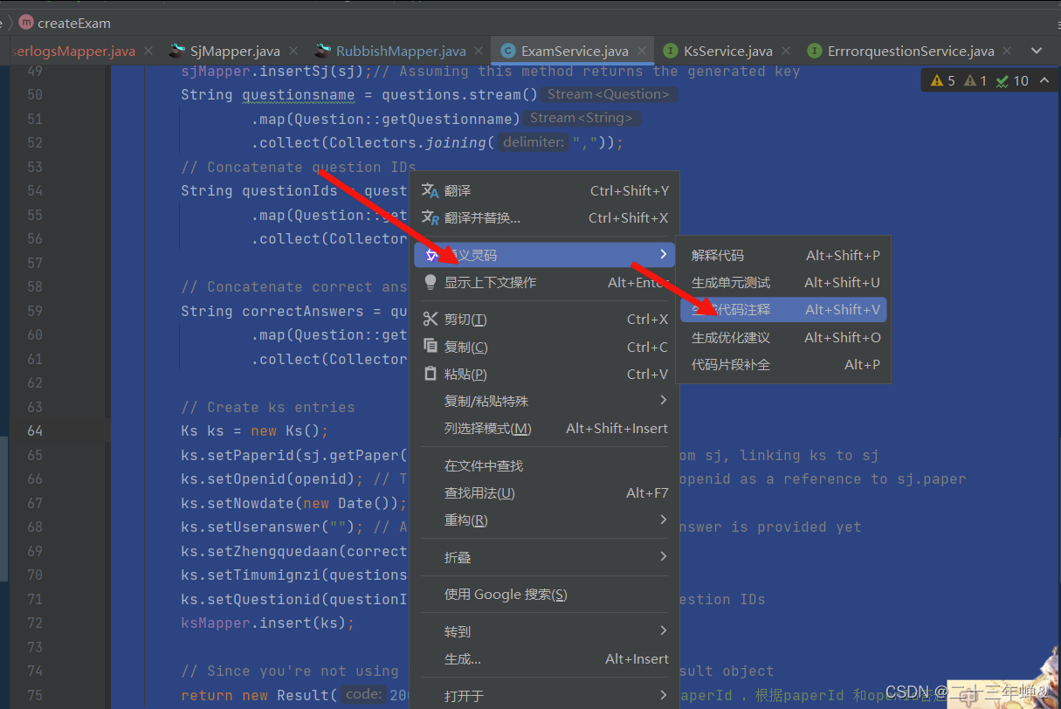Click the createExam method icon in breadcrumb
Screen dimensions: 1061x709
pyautogui.click(x=26, y=23)
